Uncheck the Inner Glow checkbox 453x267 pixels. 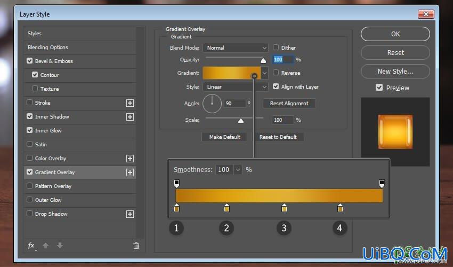tap(29, 130)
